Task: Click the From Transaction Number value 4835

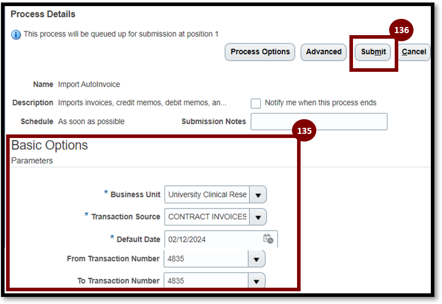Action: click(176, 259)
